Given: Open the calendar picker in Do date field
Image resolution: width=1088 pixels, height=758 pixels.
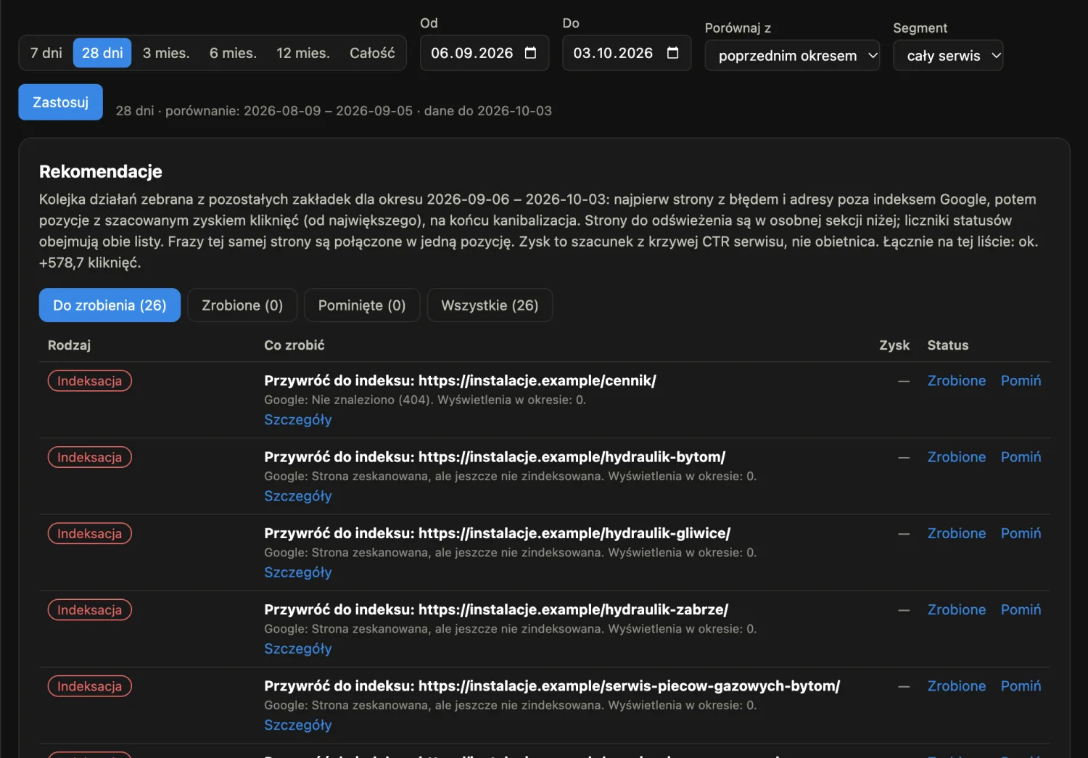Looking at the screenshot, I should pyautogui.click(x=672, y=53).
